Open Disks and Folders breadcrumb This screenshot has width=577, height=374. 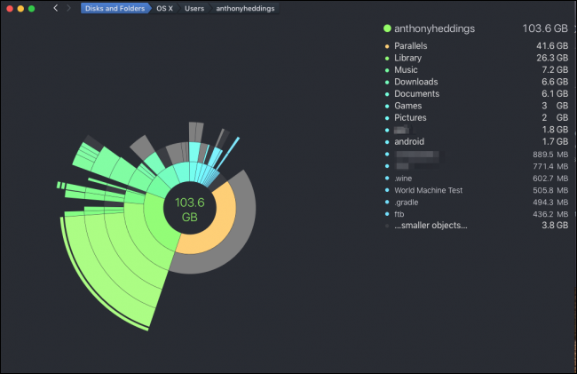pyautogui.click(x=115, y=8)
